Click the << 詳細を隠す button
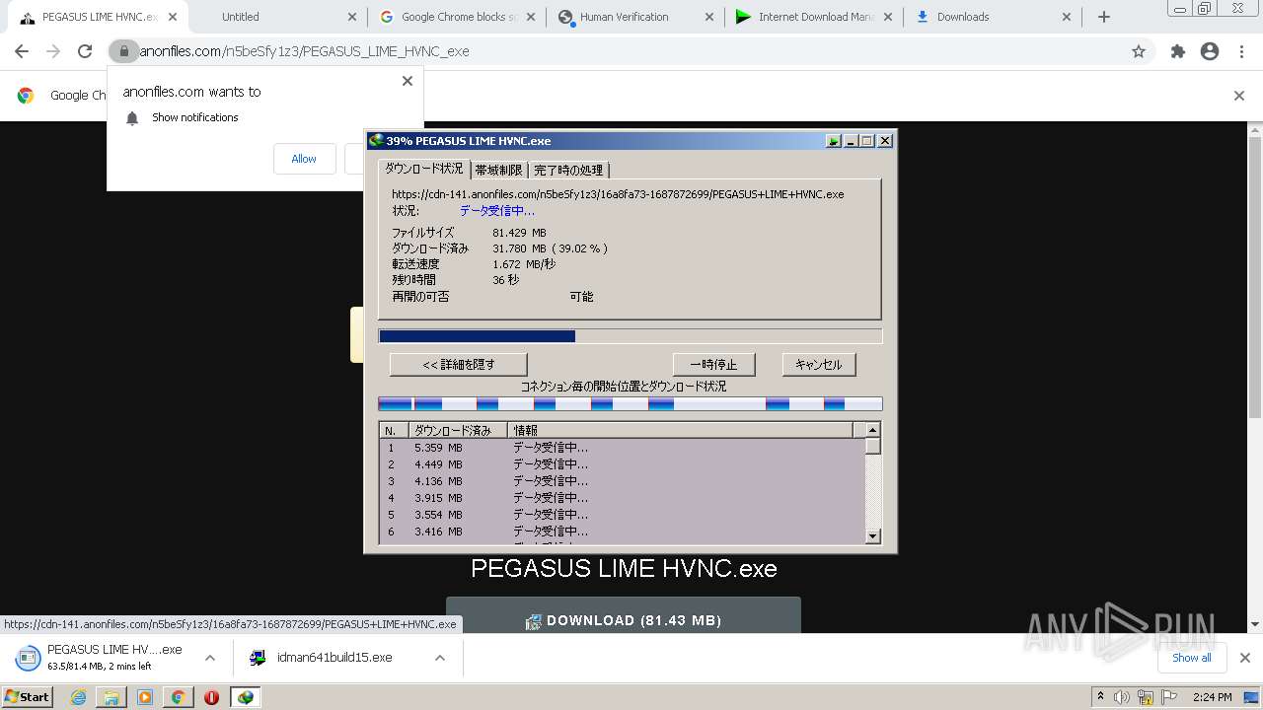This screenshot has height=710, width=1263. [459, 365]
